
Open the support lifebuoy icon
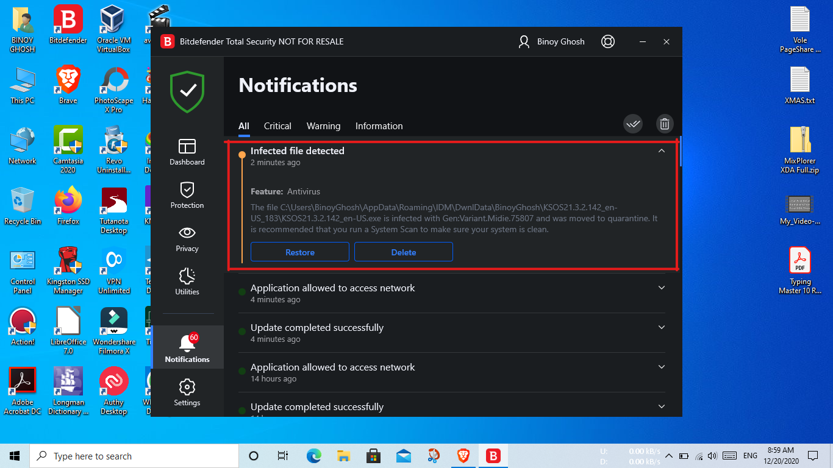pyautogui.click(x=607, y=41)
